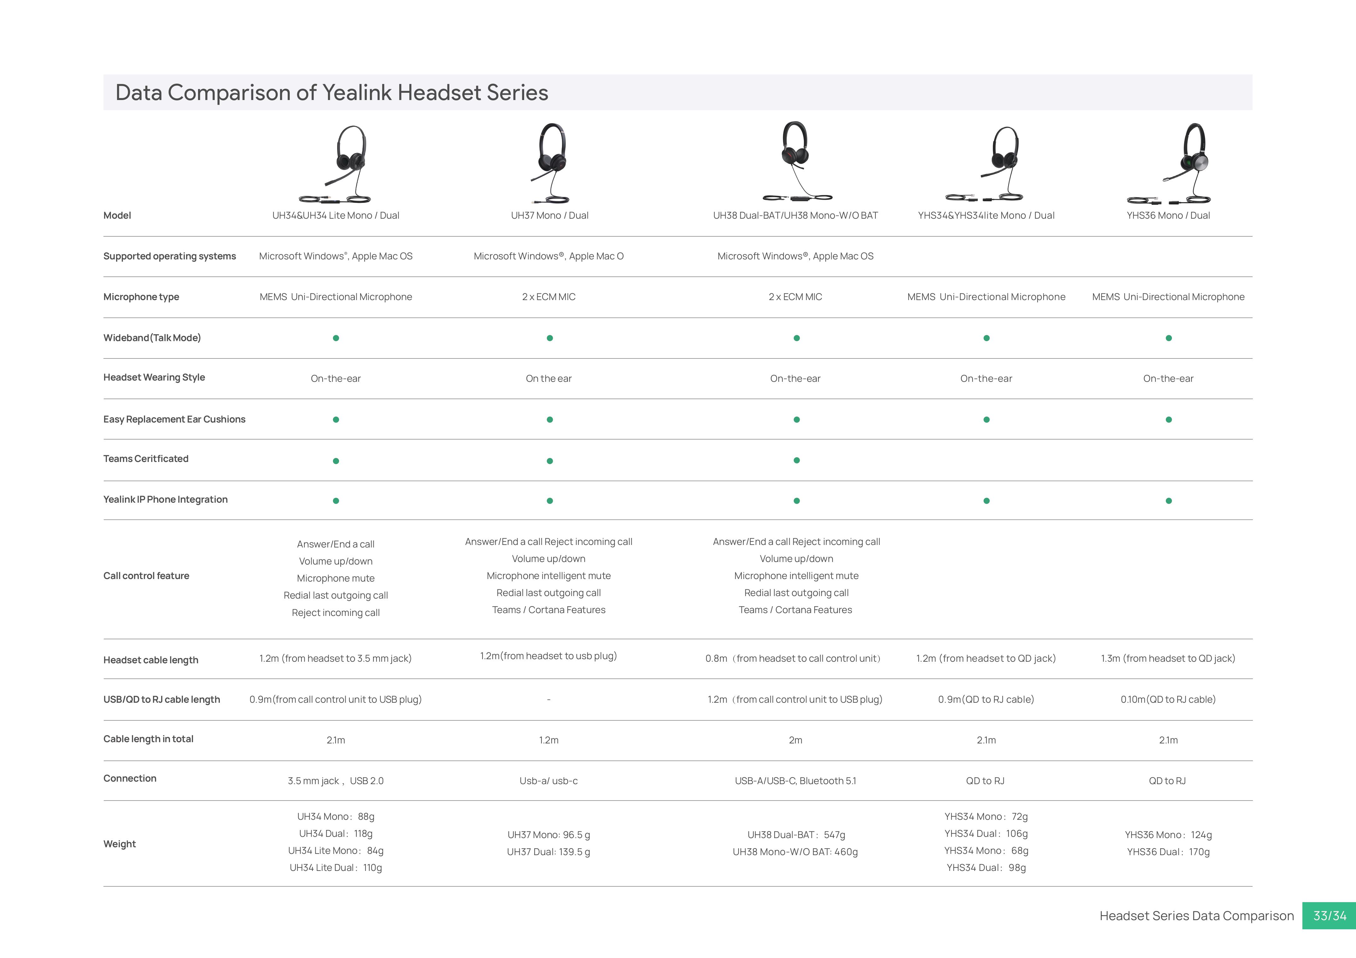Click weight 'UH37 Dual: 139.5 g'
This screenshot has width=1356, height=958.
(549, 852)
